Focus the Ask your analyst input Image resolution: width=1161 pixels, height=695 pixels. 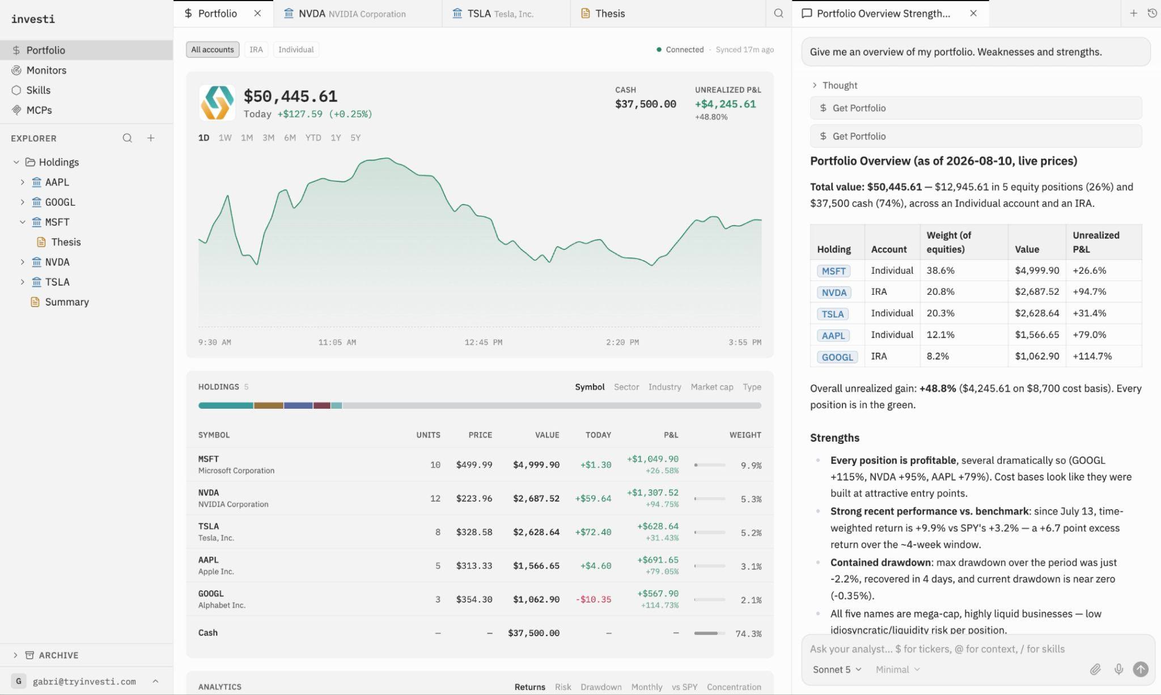click(977, 649)
